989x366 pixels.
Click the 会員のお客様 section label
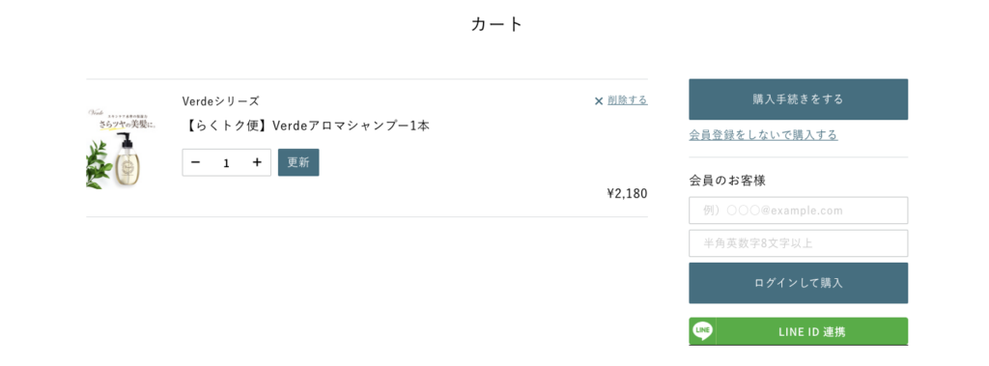(727, 181)
